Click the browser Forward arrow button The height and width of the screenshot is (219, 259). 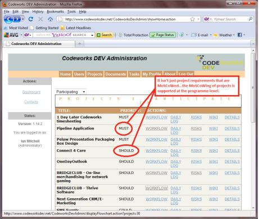coord(17,19)
